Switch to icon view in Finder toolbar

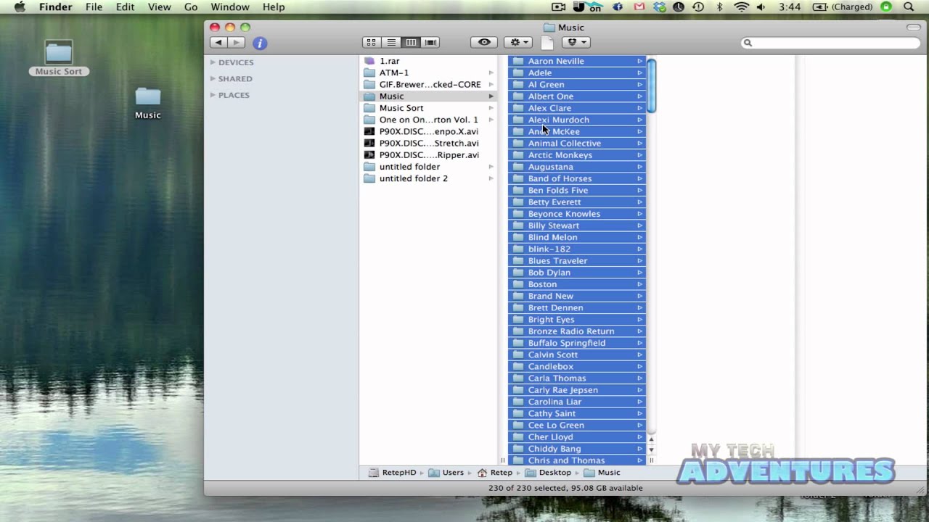372,43
